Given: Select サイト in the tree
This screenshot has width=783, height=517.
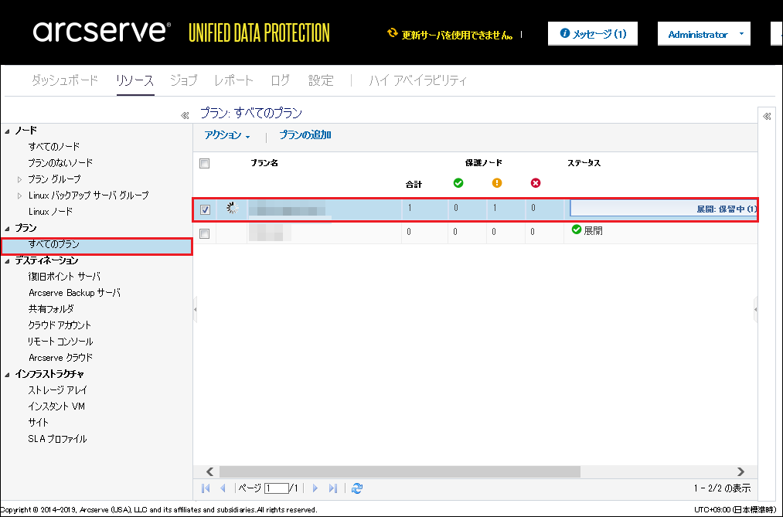Looking at the screenshot, I should click(39, 423).
